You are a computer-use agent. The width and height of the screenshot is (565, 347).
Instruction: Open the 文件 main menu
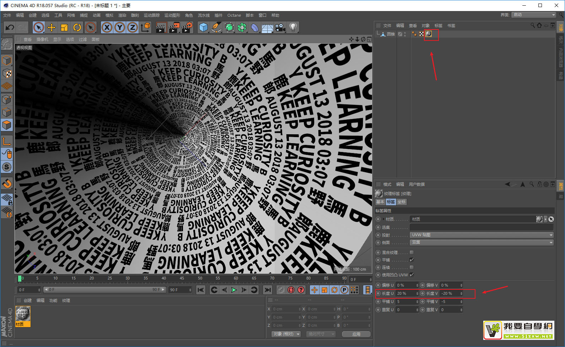pos(7,15)
